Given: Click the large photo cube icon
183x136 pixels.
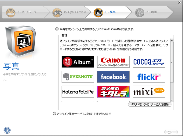Looking at the screenshot, I should click(x=20, y=41).
